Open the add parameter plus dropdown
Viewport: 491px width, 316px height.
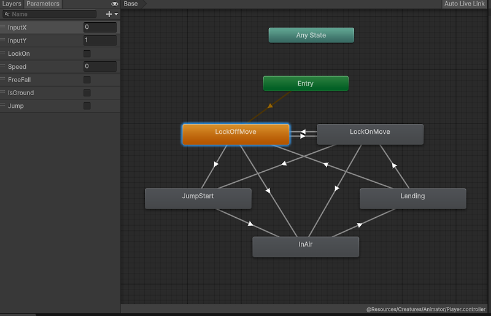point(112,14)
